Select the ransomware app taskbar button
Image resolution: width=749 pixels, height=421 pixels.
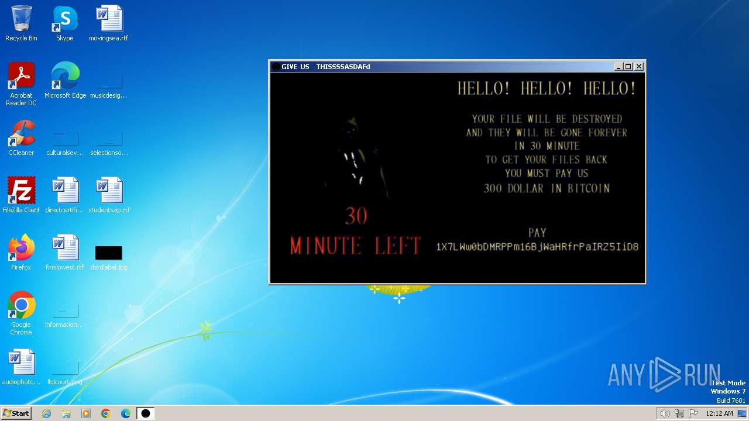click(x=146, y=413)
